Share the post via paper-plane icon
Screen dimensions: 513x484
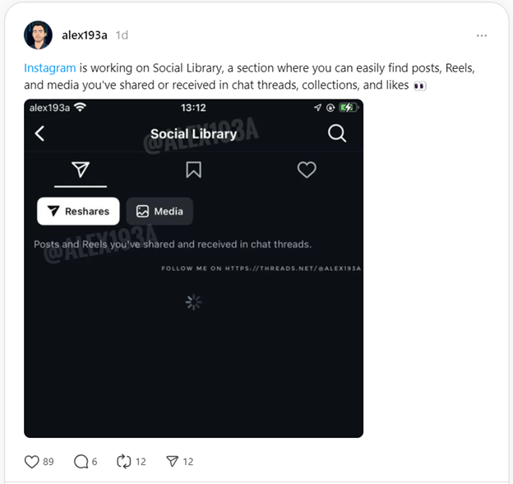pyautogui.click(x=172, y=462)
